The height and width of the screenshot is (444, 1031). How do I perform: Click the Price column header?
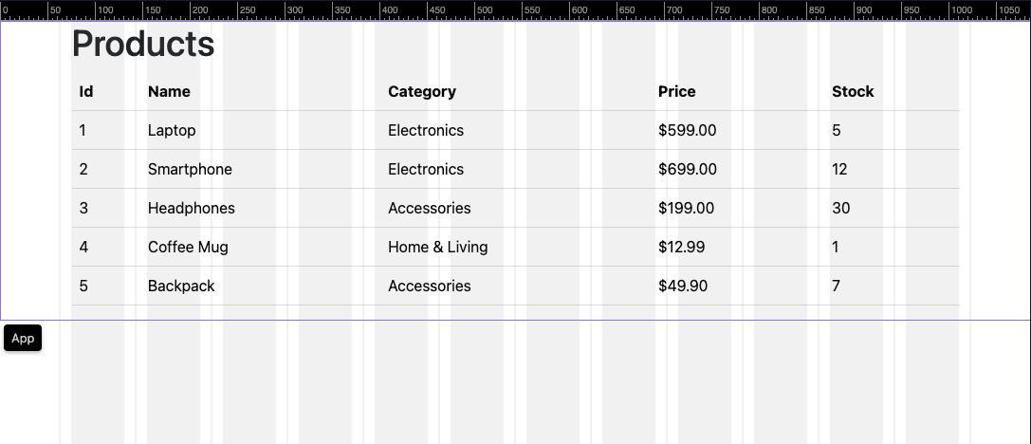(677, 92)
